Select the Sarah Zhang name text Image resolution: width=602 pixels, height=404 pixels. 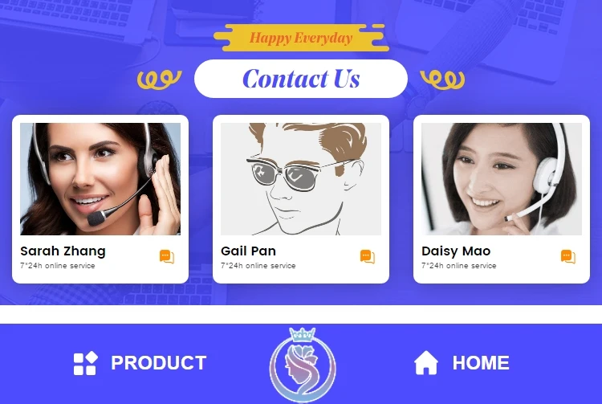63,251
